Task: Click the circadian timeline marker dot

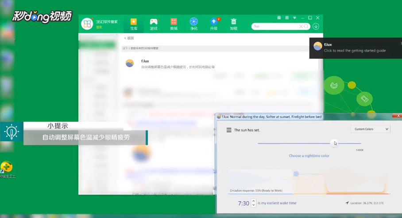Action: 296,174
